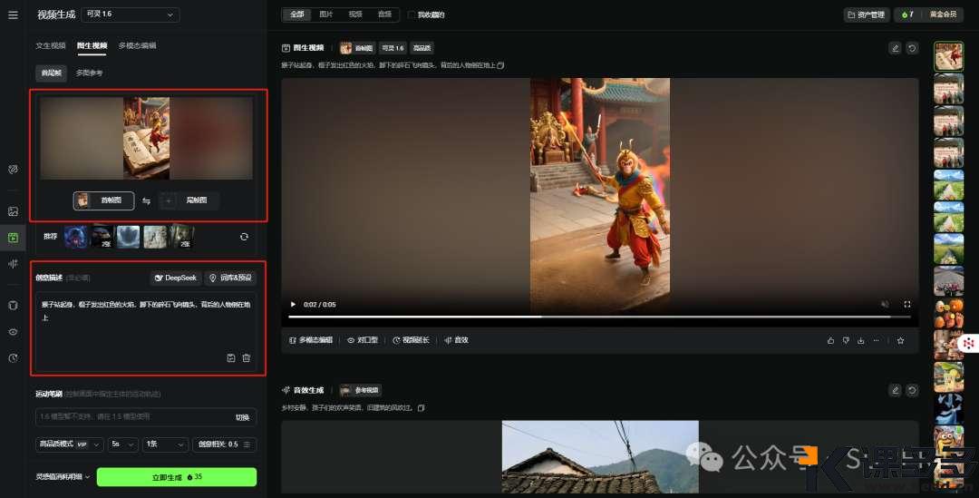Check the 我收藏的 checkbox

tap(412, 15)
